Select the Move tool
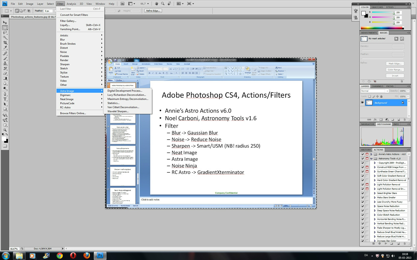The width and height of the screenshot is (417, 260). pos(5,23)
